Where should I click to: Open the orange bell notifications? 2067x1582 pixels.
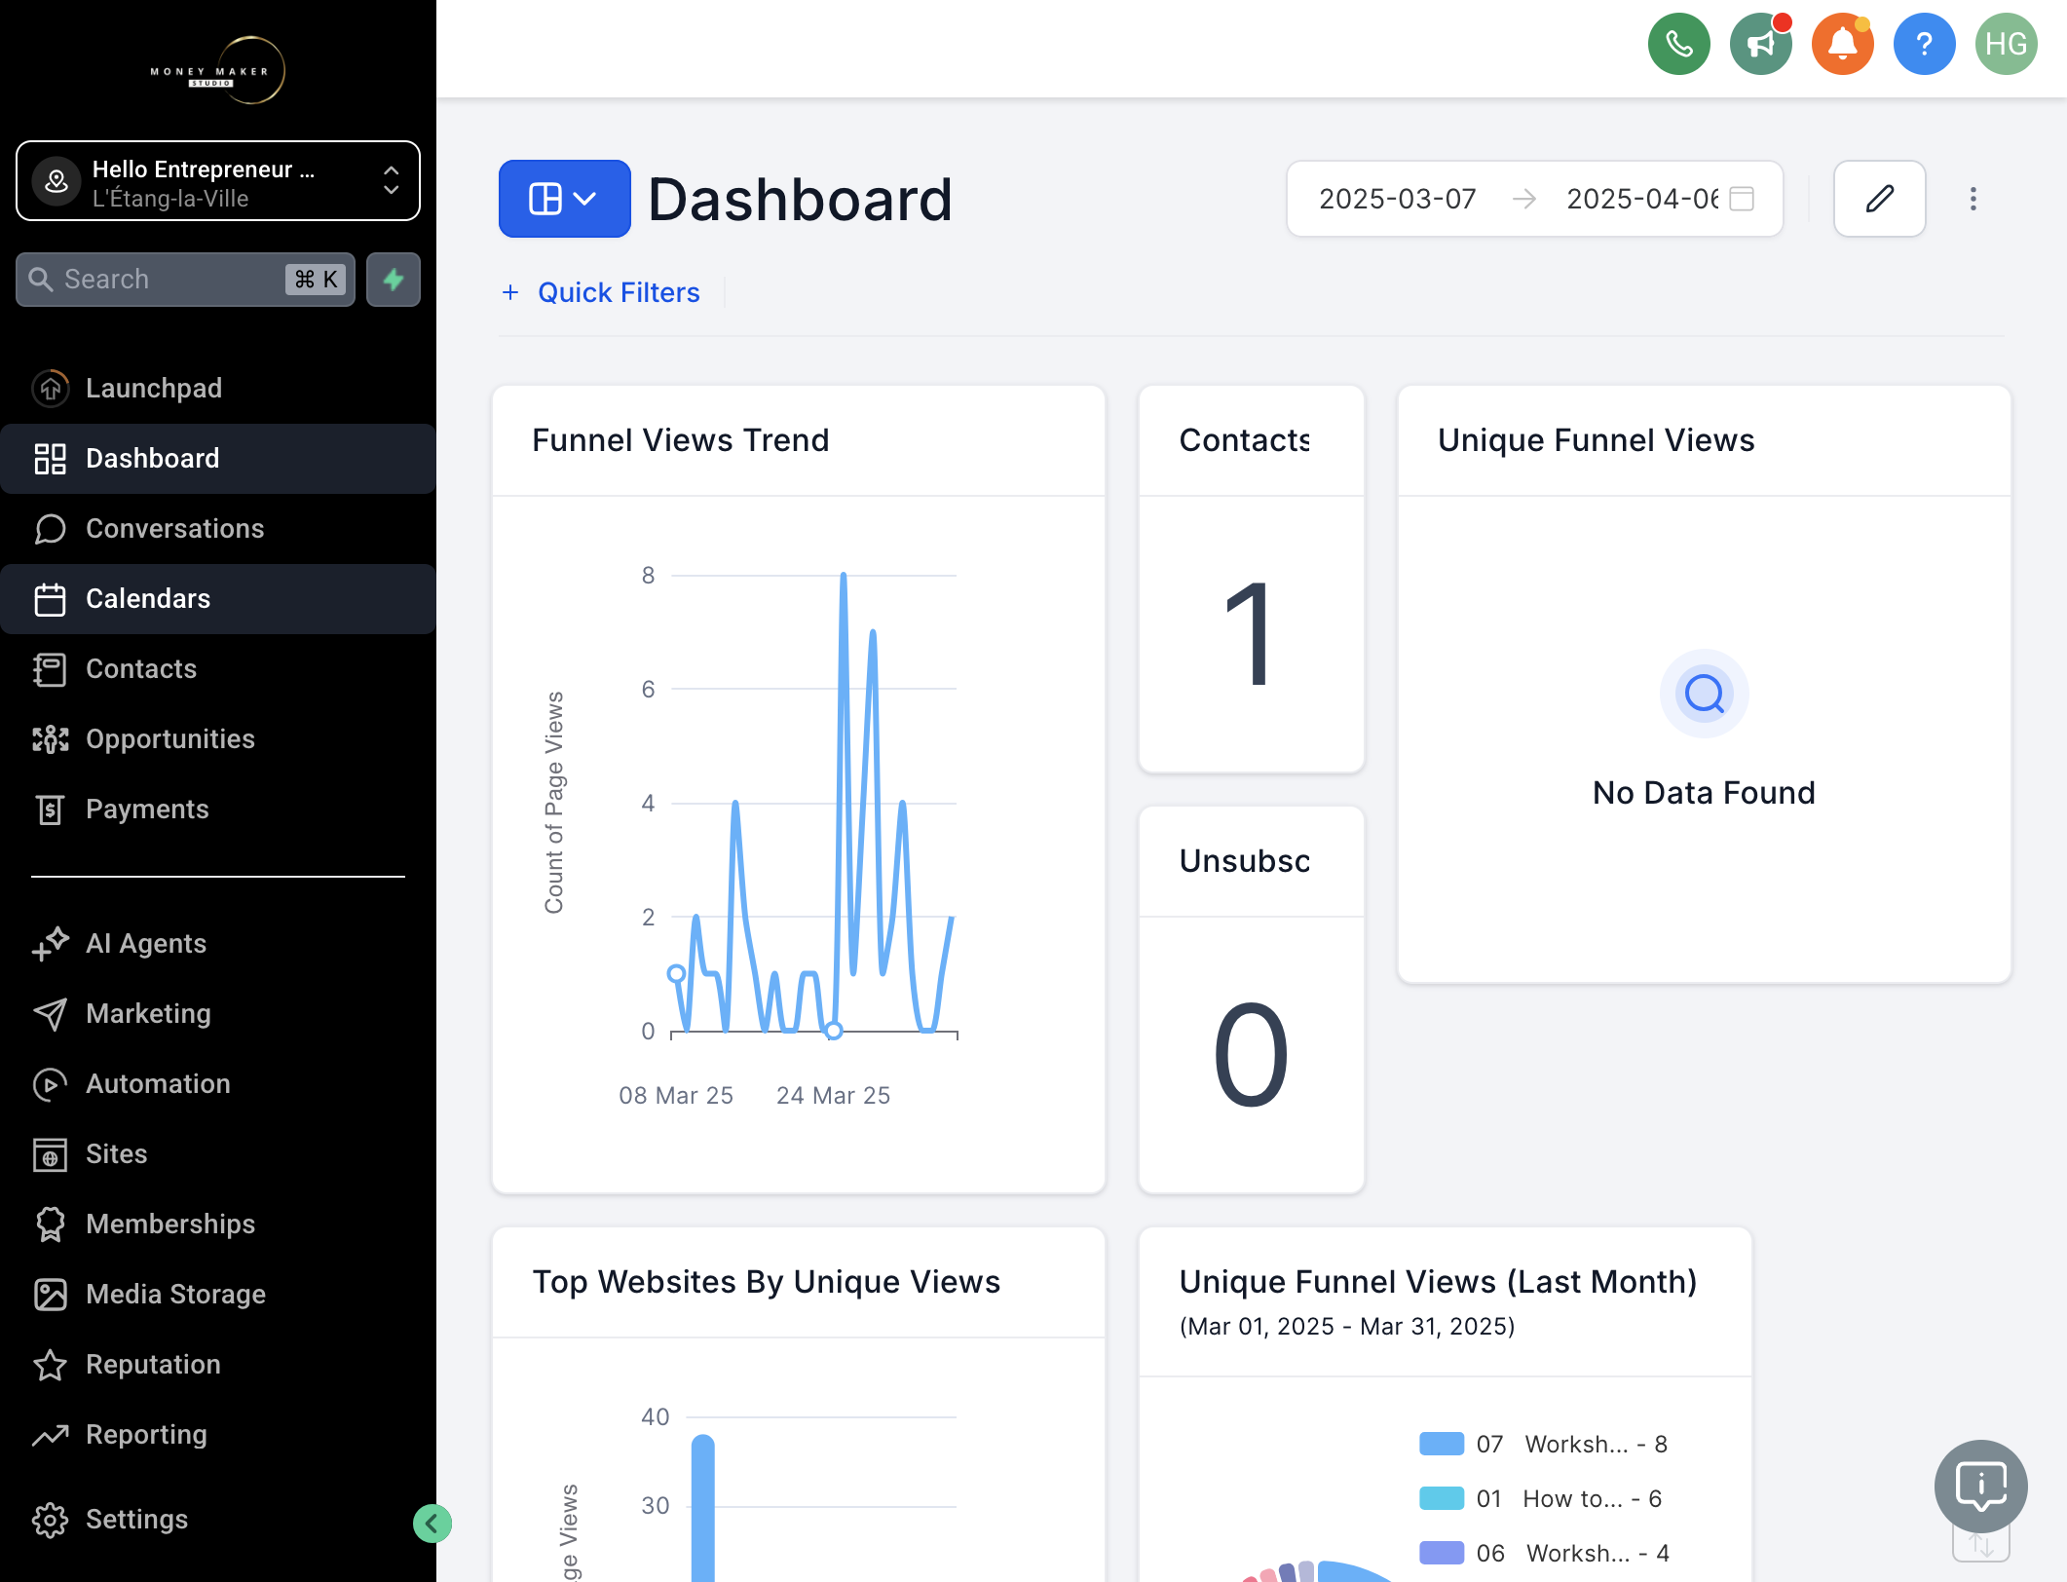pos(1842,44)
